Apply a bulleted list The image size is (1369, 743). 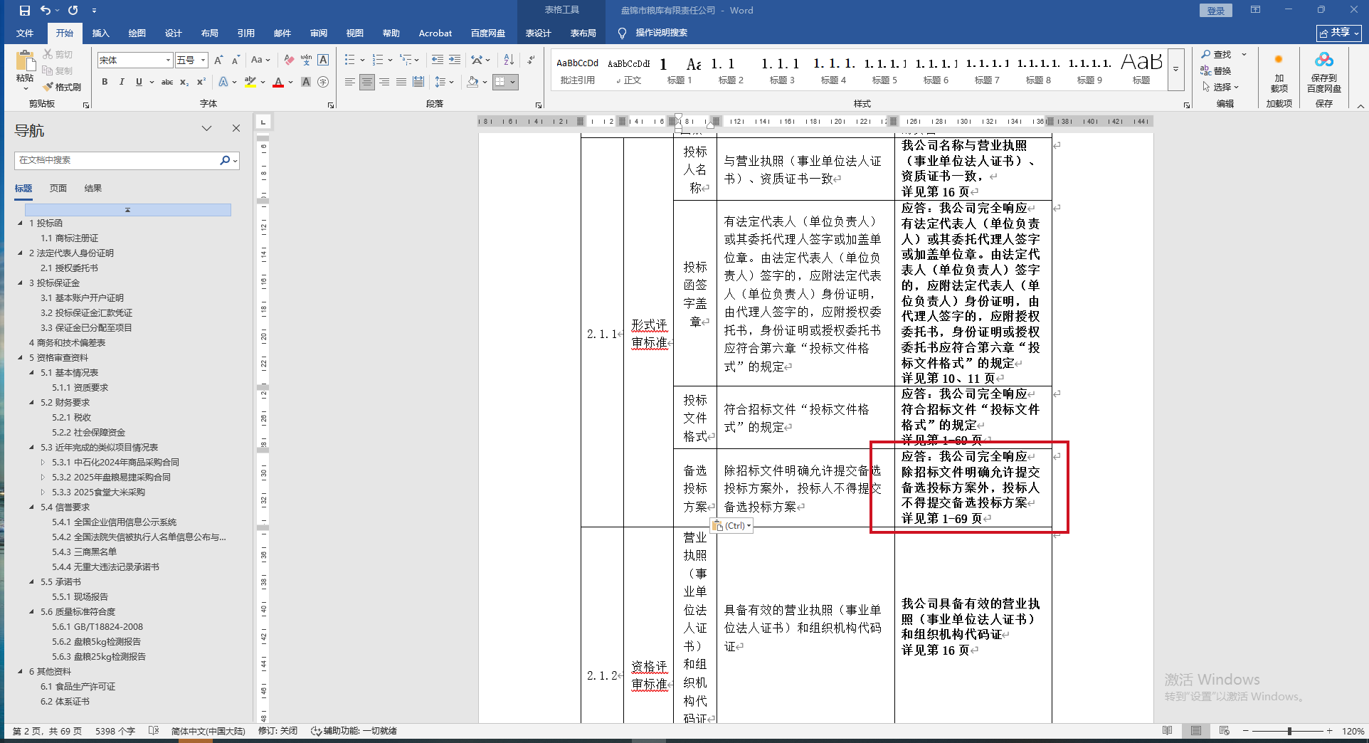pos(349,60)
